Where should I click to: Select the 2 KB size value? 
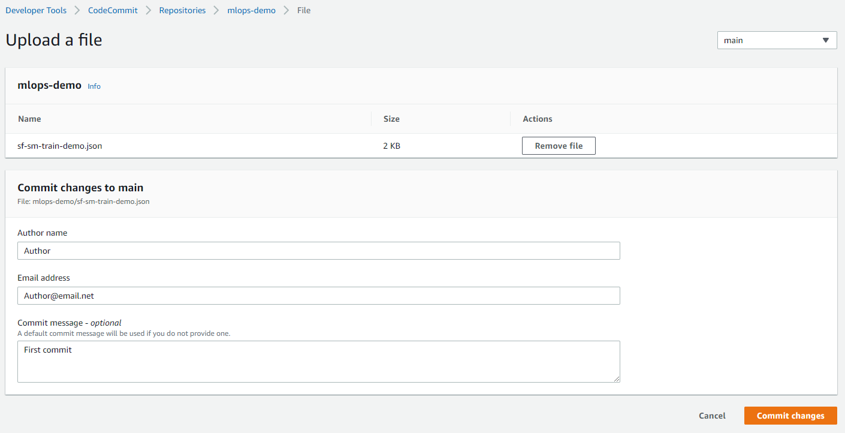click(x=391, y=146)
